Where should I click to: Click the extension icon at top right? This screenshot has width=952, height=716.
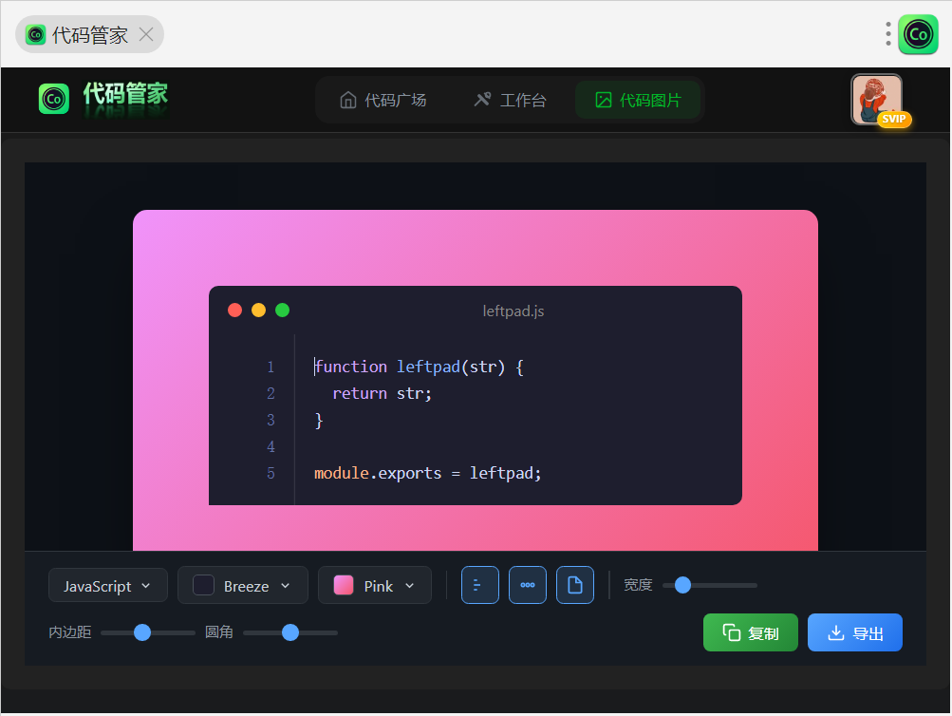coord(918,35)
